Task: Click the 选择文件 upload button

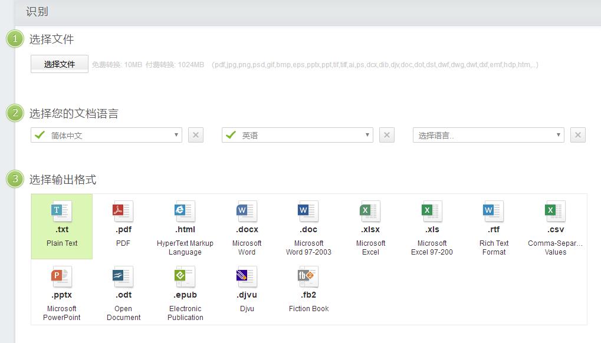Action: click(x=60, y=64)
